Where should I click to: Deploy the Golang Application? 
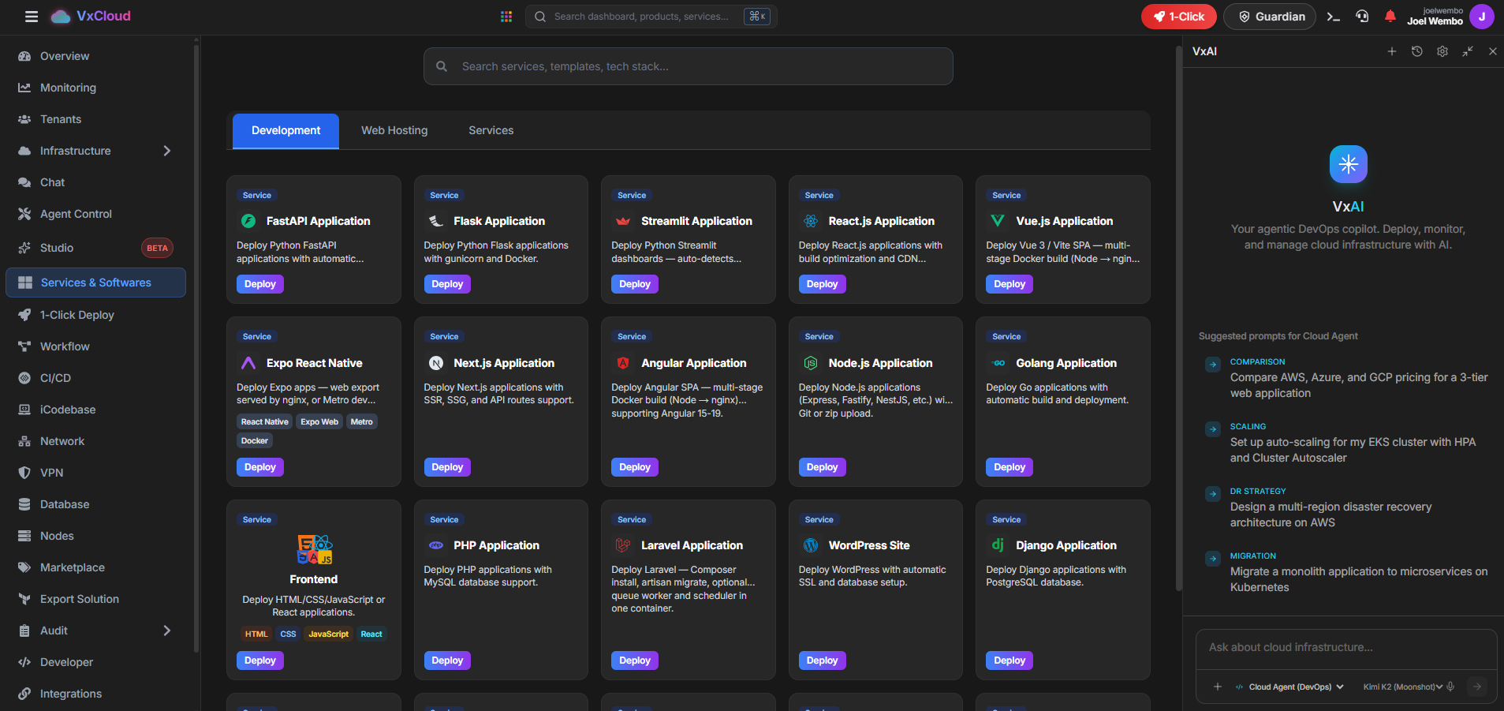pos(1009,467)
